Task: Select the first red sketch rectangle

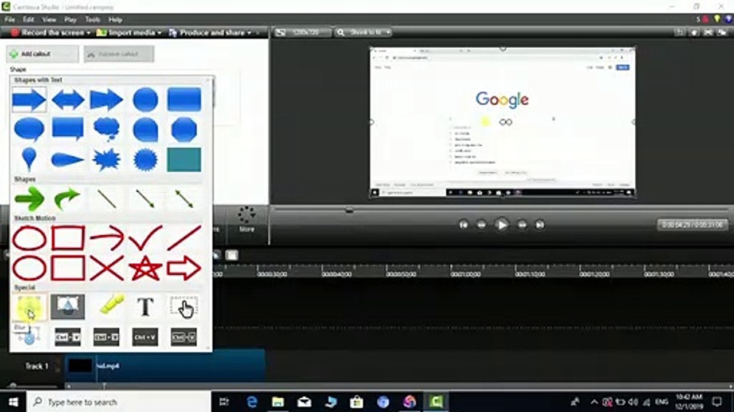Action: point(68,238)
